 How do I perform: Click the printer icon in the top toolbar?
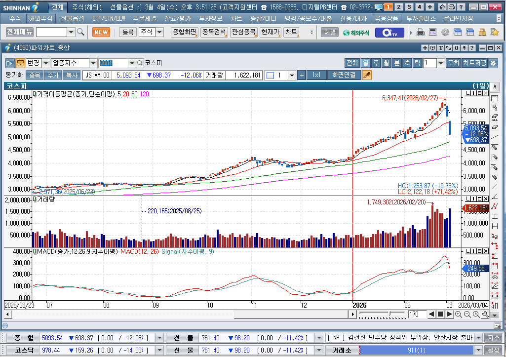click(420, 32)
